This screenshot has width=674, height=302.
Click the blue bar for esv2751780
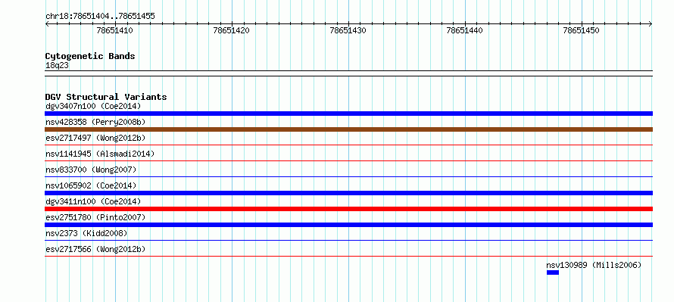(348, 225)
